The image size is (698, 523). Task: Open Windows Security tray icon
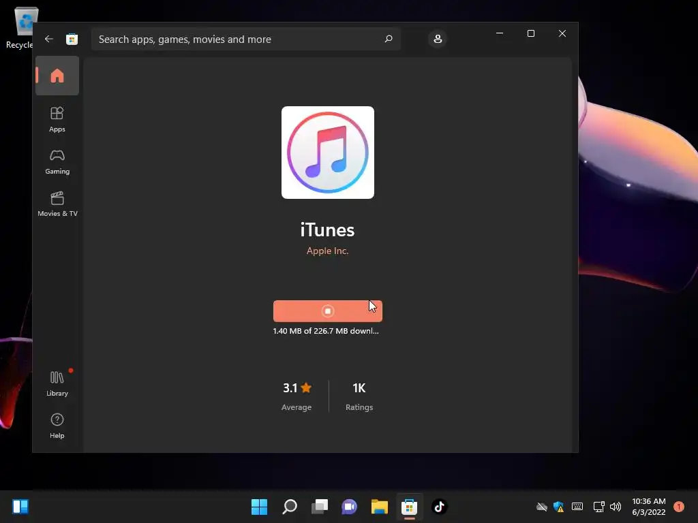click(559, 507)
